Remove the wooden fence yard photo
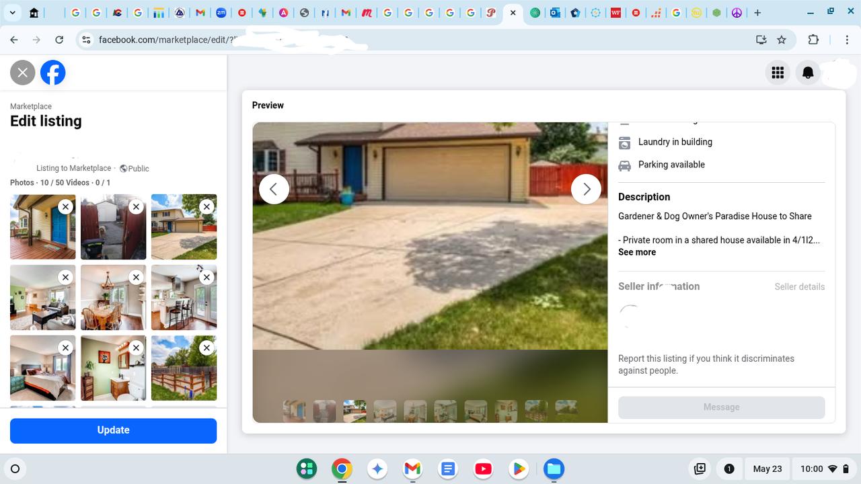This screenshot has height=484, width=861. pos(207,348)
